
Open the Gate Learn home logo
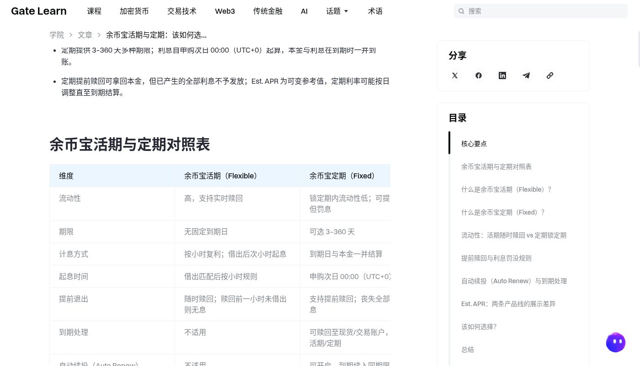click(39, 11)
